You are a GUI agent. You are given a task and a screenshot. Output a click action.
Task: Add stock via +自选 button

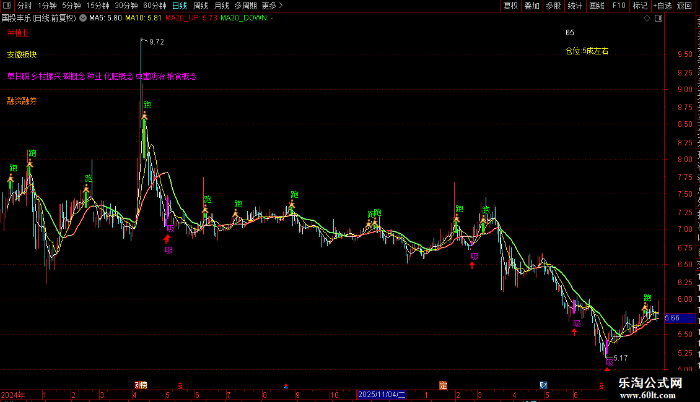(x=662, y=6)
